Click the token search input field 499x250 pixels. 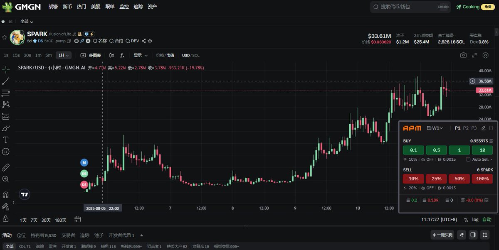coord(410,7)
